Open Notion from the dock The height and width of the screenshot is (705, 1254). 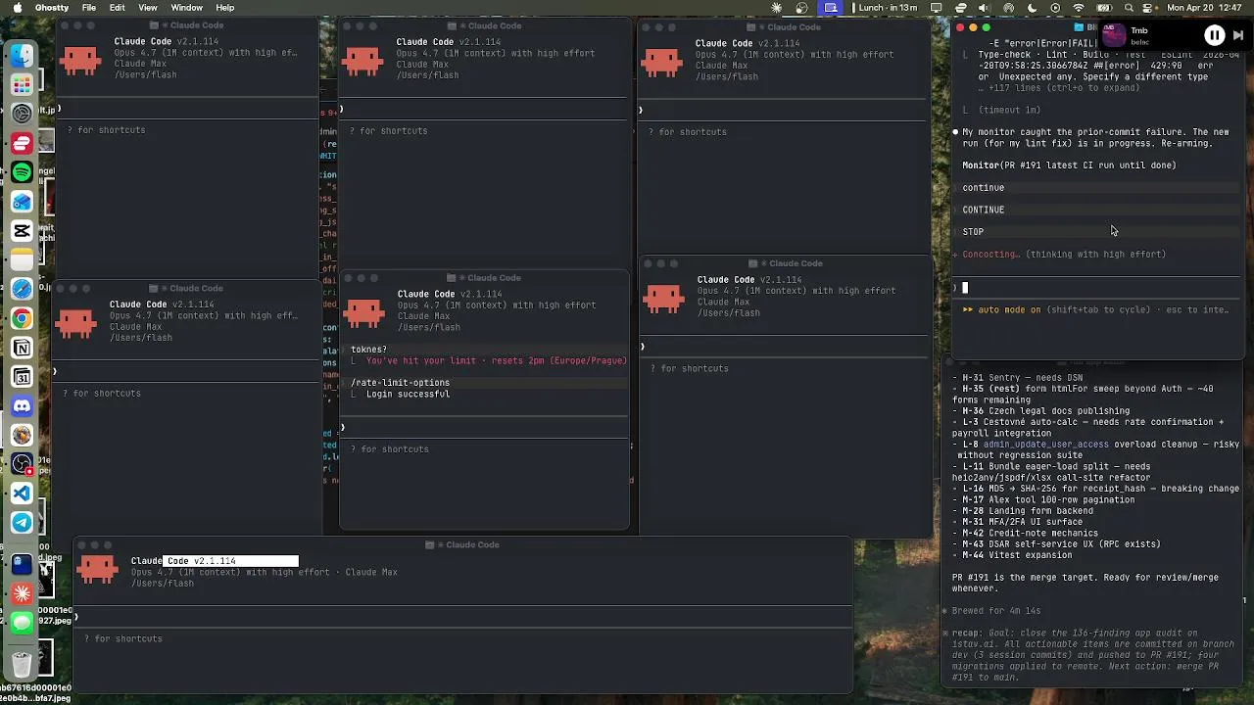pos(22,348)
